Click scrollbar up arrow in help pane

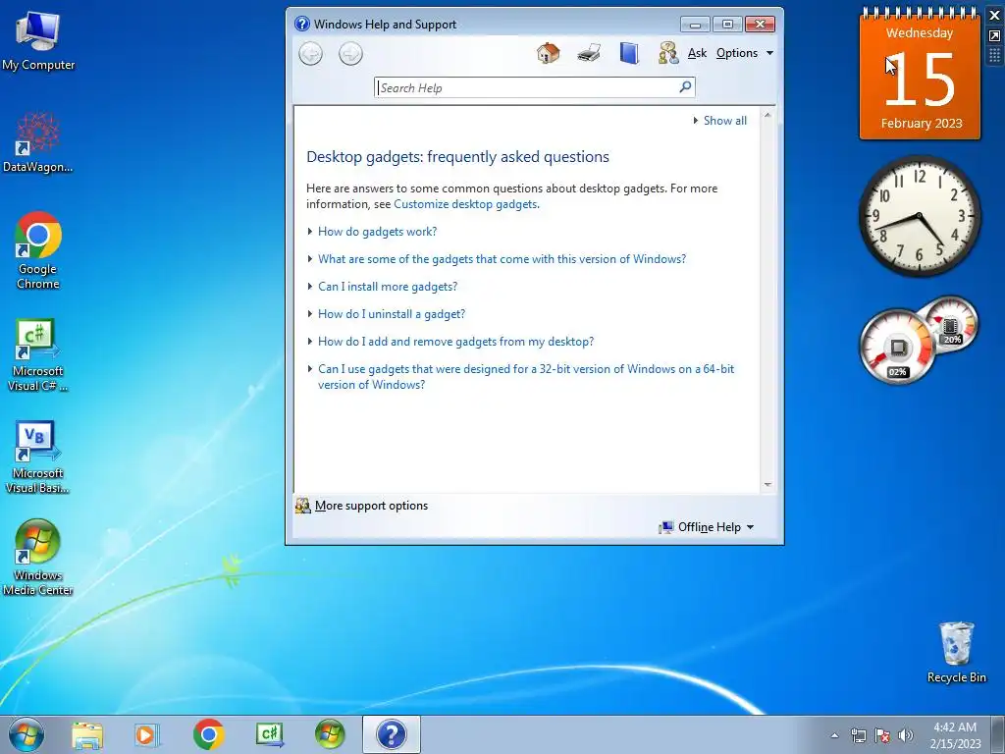click(x=767, y=116)
